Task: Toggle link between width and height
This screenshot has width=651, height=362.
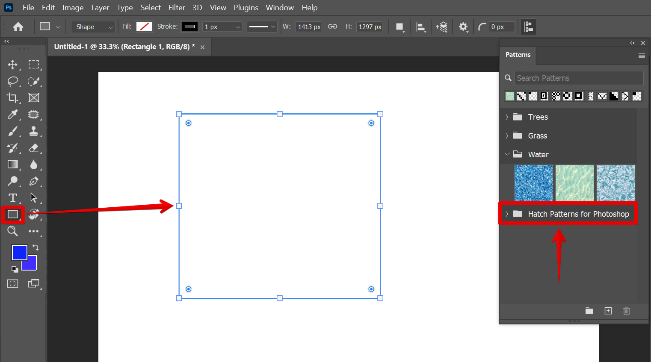Action: (332, 26)
